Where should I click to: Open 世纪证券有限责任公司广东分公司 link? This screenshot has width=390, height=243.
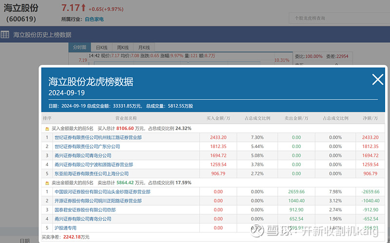(x=87, y=147)
